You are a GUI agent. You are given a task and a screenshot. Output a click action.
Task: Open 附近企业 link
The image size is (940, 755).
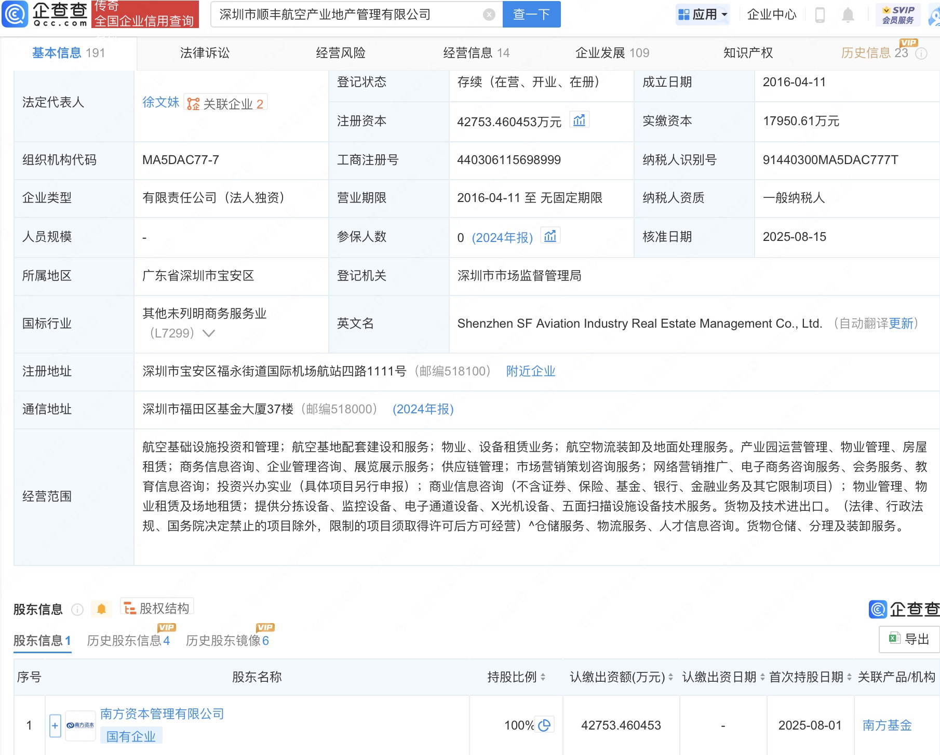(x=531, y=371)
